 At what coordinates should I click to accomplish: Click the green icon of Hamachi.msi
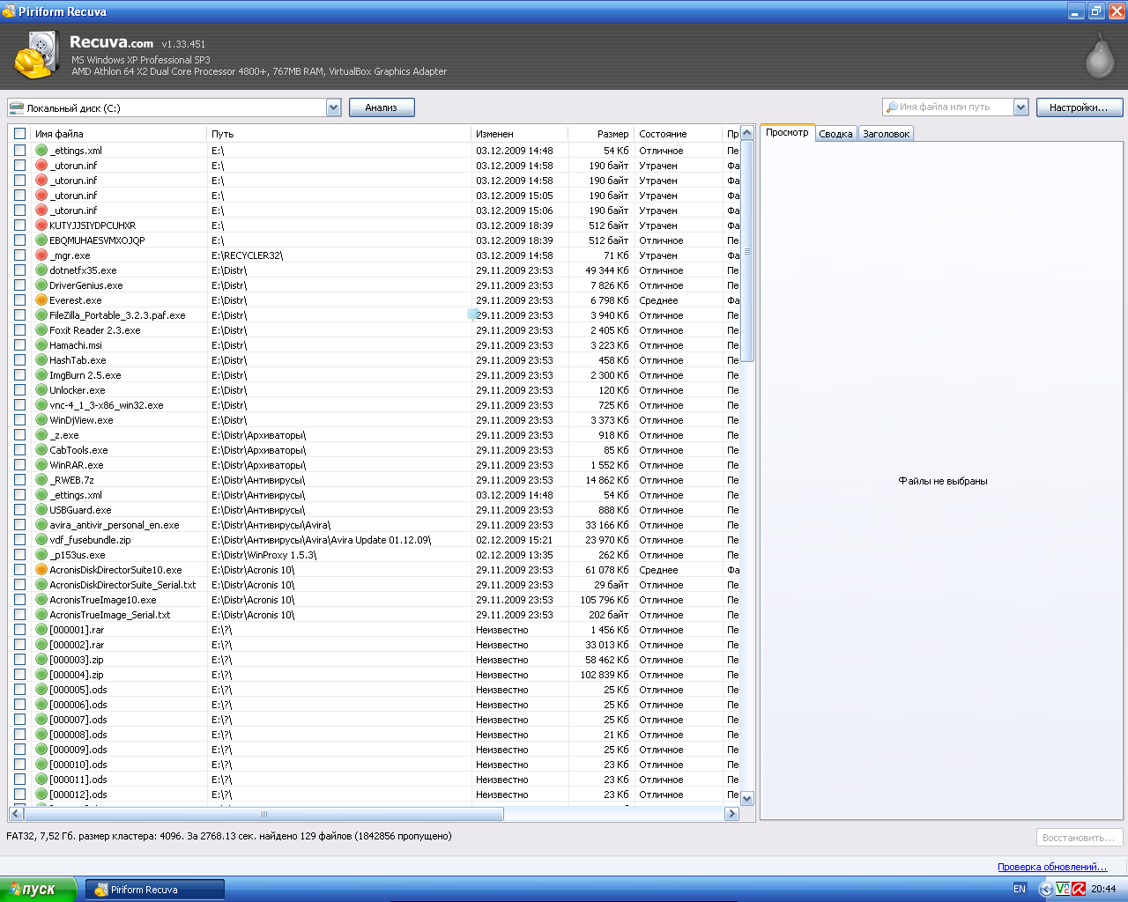coord(41,345)
